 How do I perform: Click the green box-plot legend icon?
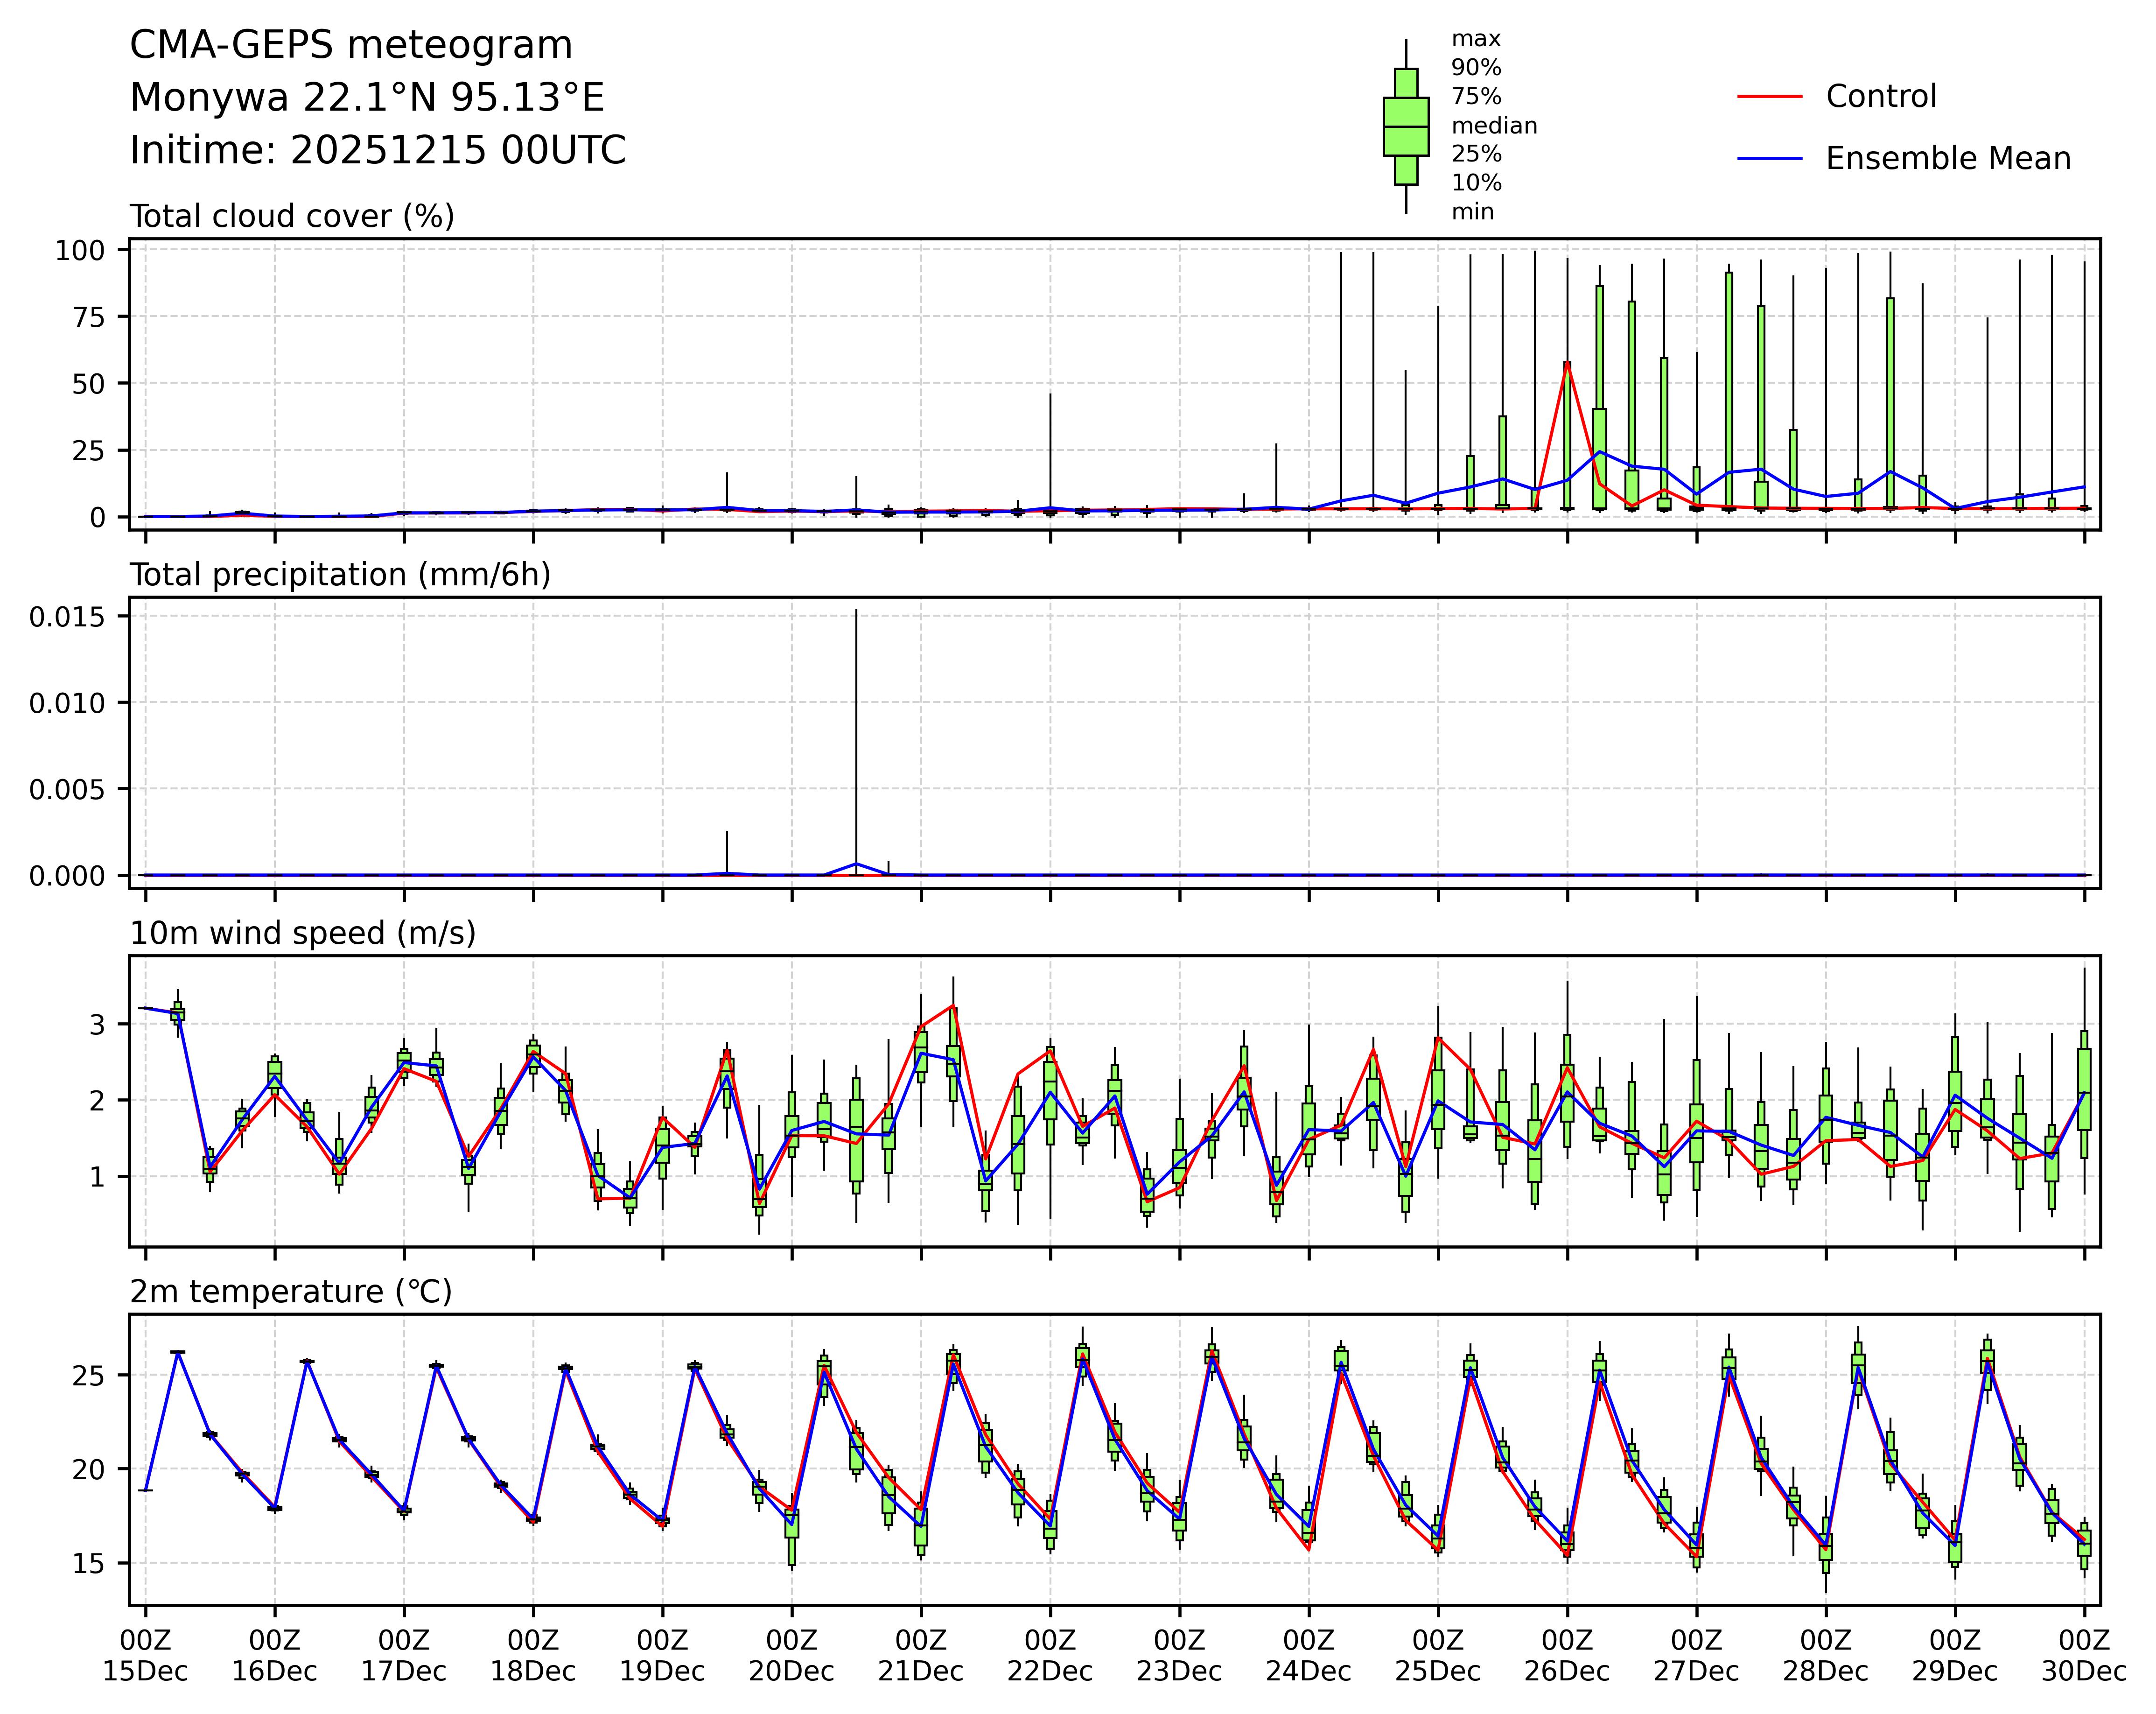coord(1405,127)
